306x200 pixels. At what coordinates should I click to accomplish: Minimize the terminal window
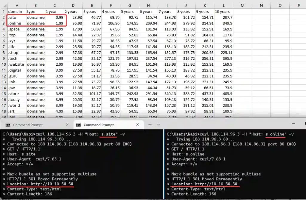(293, 123)
